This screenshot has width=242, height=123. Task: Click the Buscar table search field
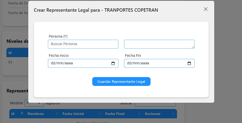coord(155,105)
